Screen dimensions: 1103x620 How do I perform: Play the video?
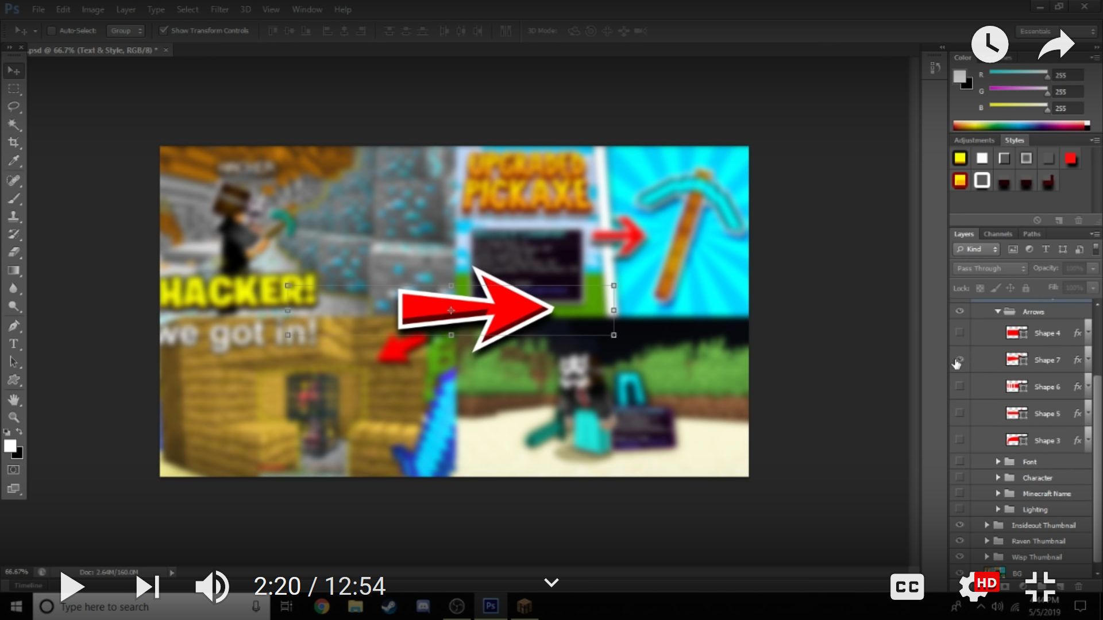pyautogui.click(x=72, y=586)
